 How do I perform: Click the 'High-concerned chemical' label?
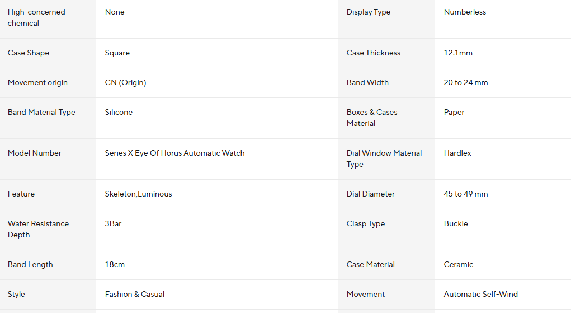pos(36,17)
